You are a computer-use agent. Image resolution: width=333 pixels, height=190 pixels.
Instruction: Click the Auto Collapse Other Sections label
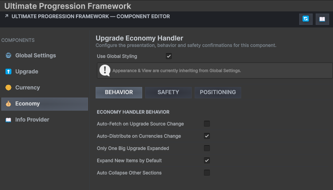pyautogui.click(x=129, y=173)
